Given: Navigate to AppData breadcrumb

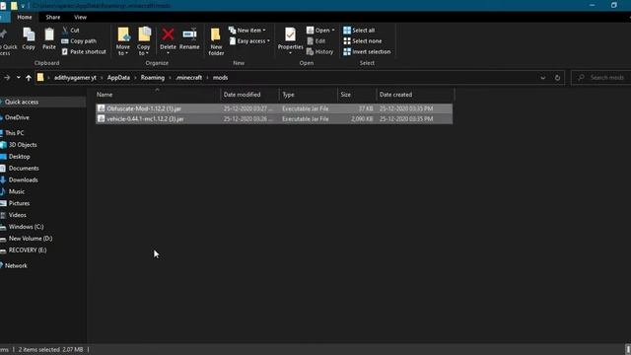Looking at the screenshot, I should [x=118, y=78].
